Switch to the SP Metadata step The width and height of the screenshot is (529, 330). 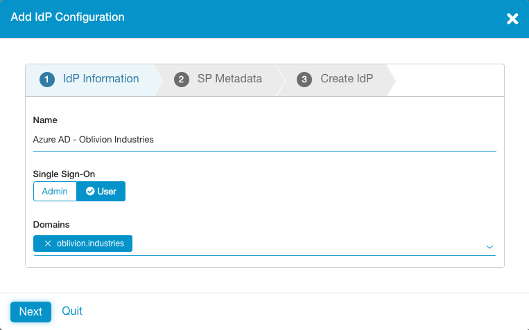(229, 79)
